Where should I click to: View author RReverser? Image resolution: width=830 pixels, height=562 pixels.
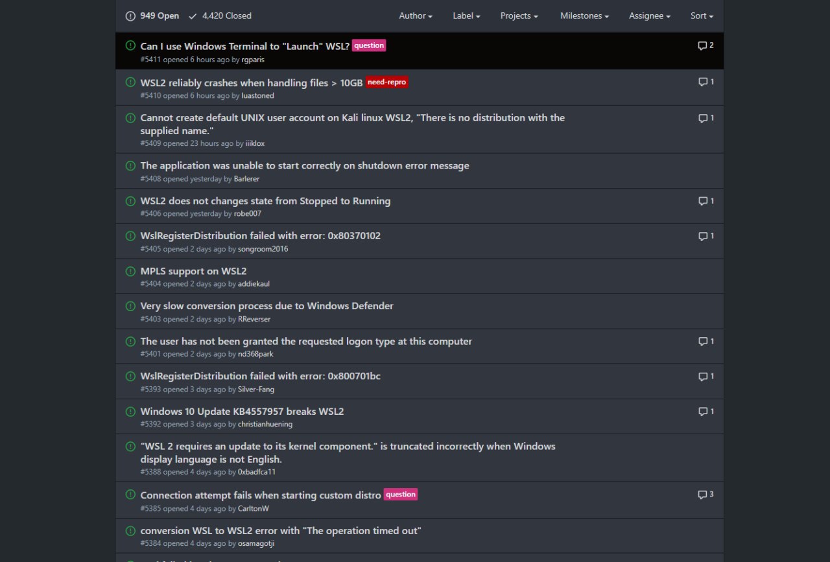click(254, 319)
